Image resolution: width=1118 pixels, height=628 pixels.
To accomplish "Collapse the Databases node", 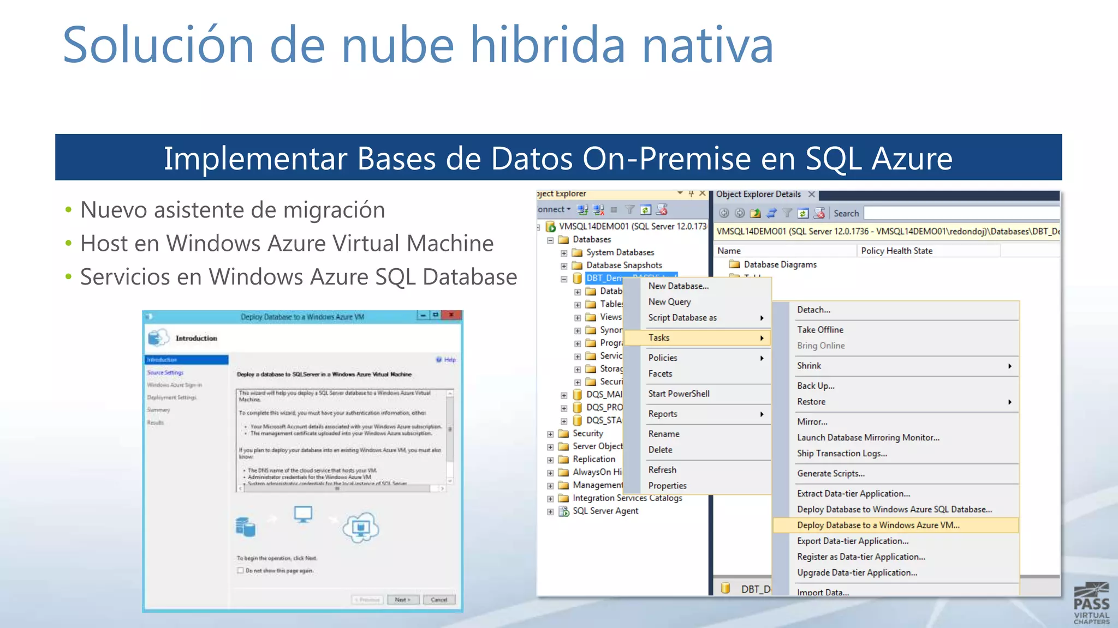I will point(550,240).
